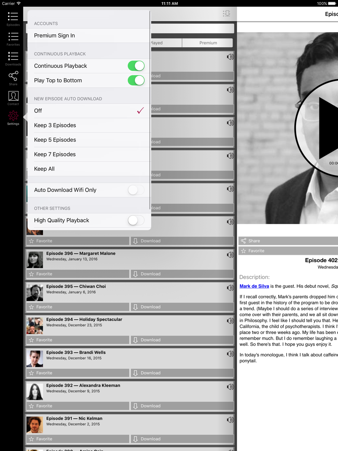Screen dimensions: 338x451
Task: Open Brandi Wells episode thumbnail
Action: click(35, 359)
